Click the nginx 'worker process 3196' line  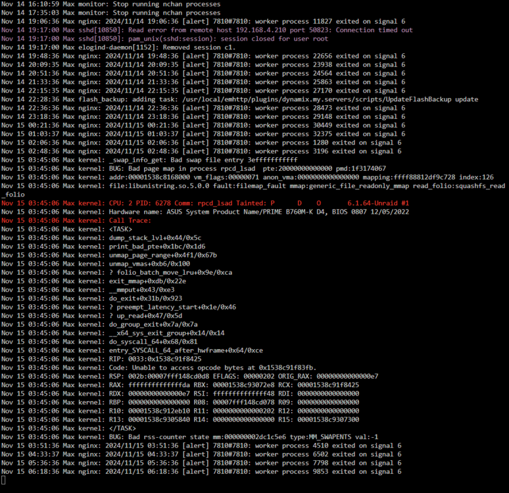201,151
